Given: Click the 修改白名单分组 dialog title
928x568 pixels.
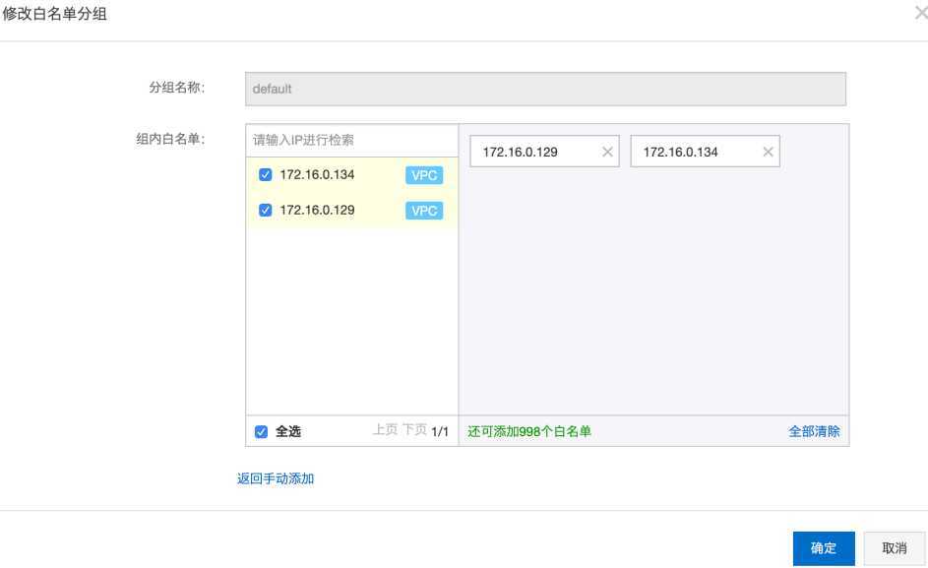Looking at the screenshot, I should 54,14.
